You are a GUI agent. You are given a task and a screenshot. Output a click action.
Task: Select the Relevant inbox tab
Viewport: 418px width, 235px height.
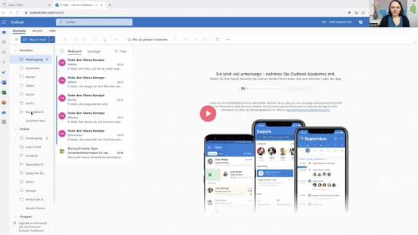[75, 51]
